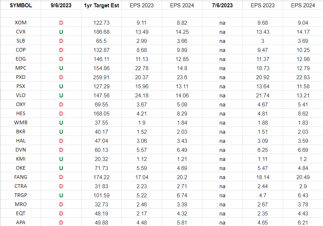Select WMB target estimate 37.55

101,122
